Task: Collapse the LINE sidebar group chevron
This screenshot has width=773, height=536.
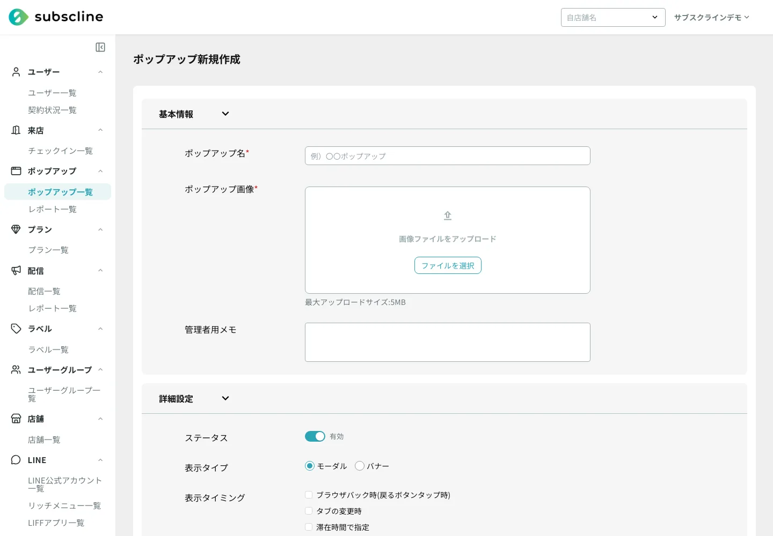Action: pos(100,460)
